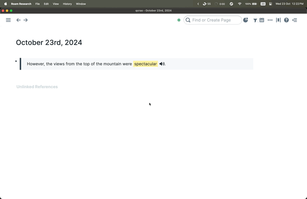Viewport: 307px width, 199px height.
Task: Play the speaker audio icon after spectacular
Action: point(162,64)
